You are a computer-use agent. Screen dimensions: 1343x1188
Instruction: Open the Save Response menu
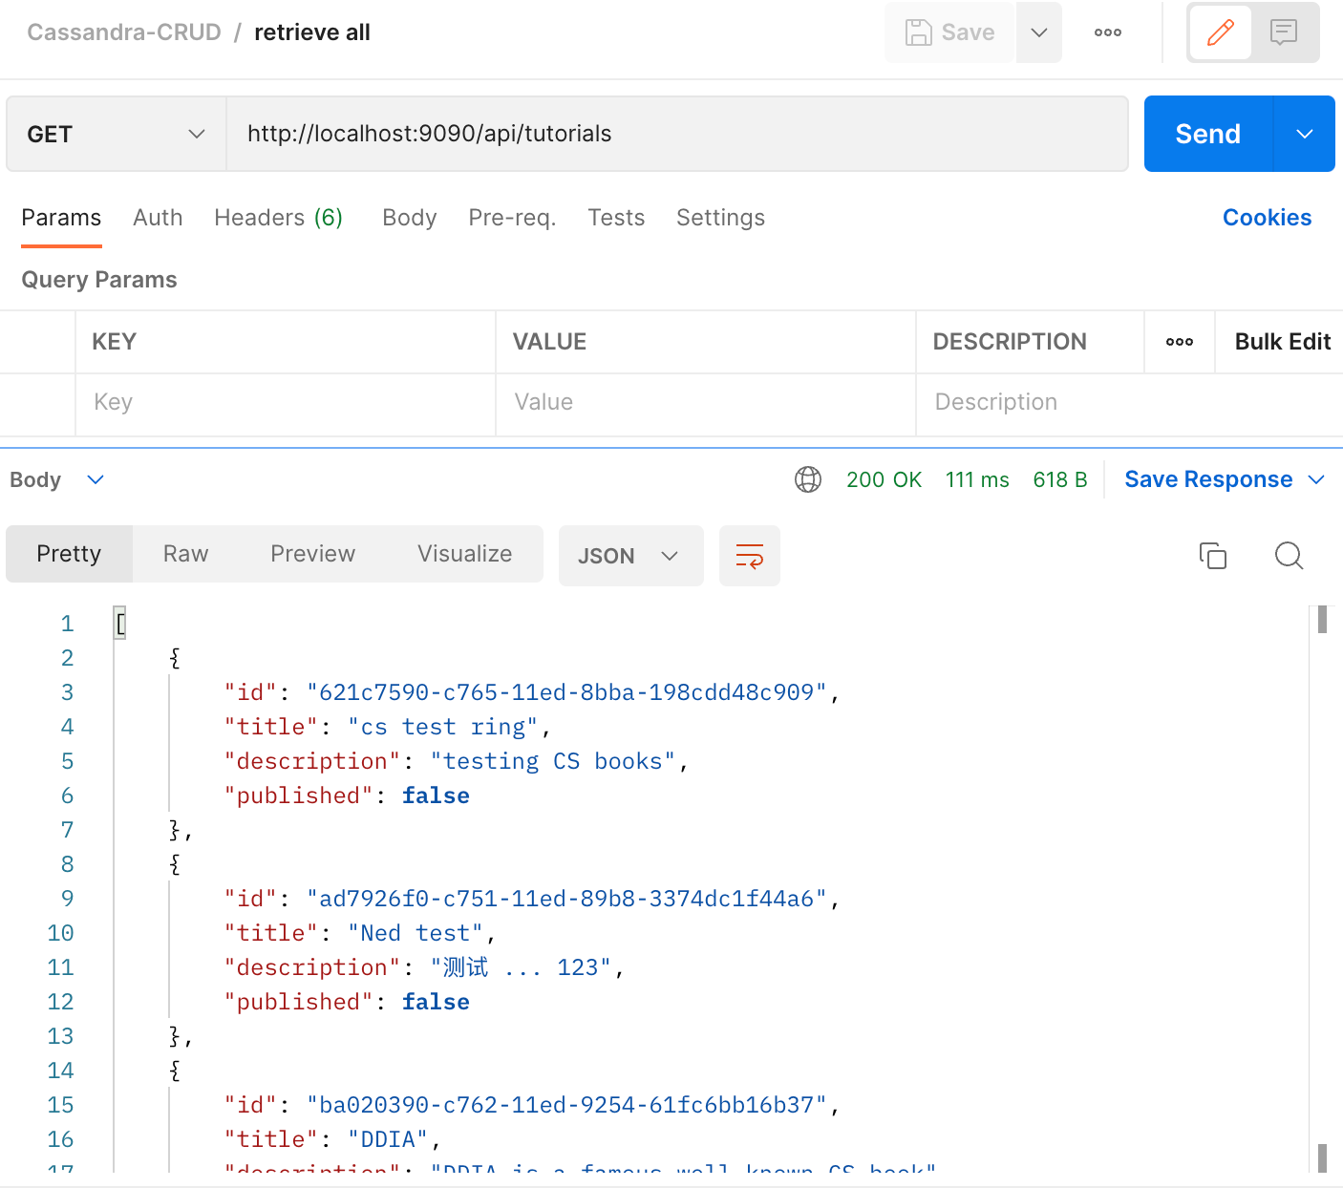tap(1225, 479)
